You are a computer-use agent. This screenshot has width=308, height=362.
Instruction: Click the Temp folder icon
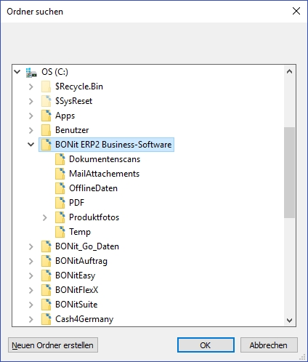[x=60, y=232]
